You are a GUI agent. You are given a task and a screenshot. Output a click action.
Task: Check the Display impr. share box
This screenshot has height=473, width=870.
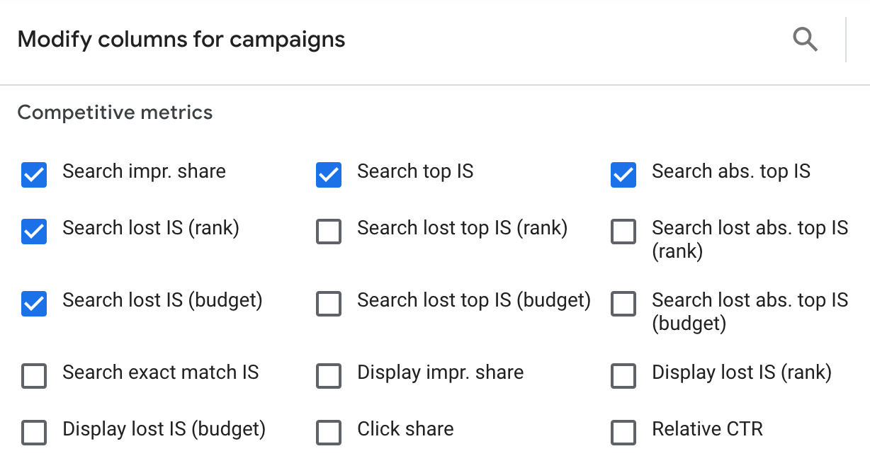[329, 376]
